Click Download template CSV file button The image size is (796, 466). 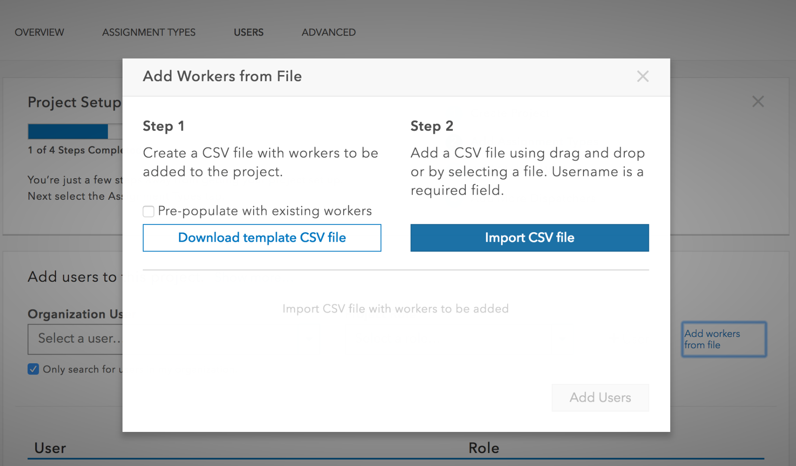point(262,238)
